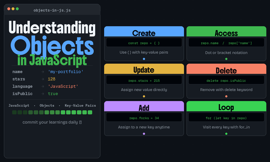Click the 'delete repo.isPublic' code box
Screen dimensions: 270x162
click(x=226, y=80)
